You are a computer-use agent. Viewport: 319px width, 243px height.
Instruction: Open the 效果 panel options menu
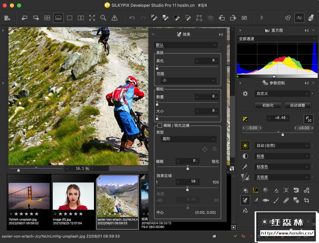tap(221, 34)
